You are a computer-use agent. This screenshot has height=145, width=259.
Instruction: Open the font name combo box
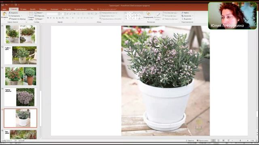click(52, 14)
